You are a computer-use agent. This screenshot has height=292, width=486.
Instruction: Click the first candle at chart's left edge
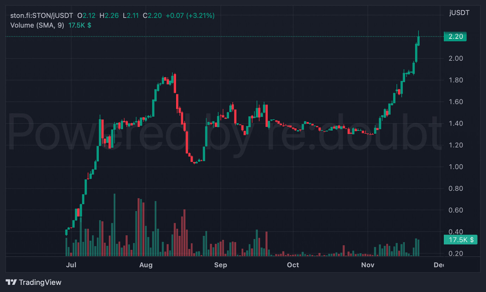pyautogui.click(x=66, y=232)
